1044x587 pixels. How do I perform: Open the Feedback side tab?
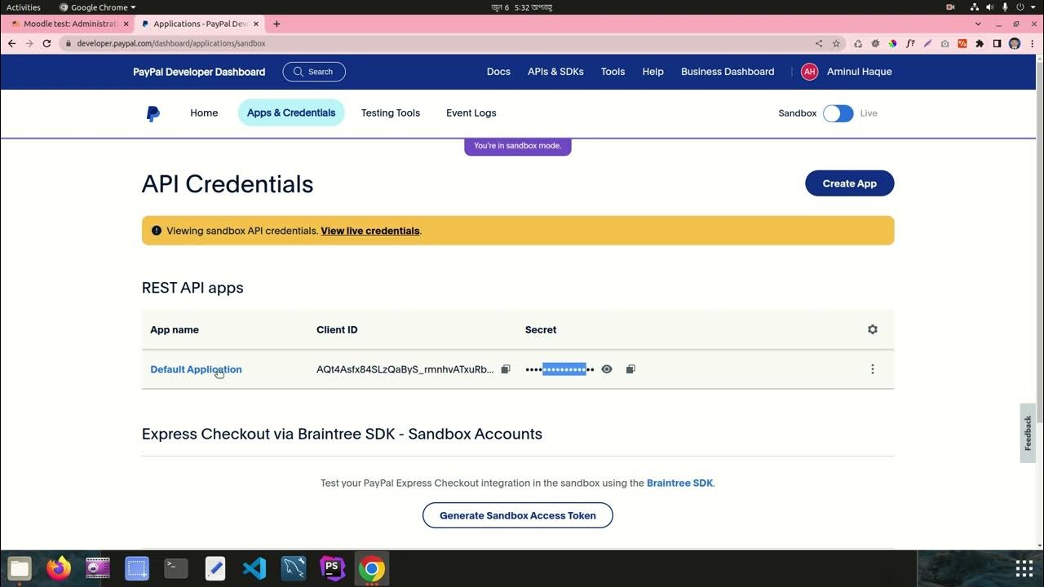click(x=1028, y=433)
